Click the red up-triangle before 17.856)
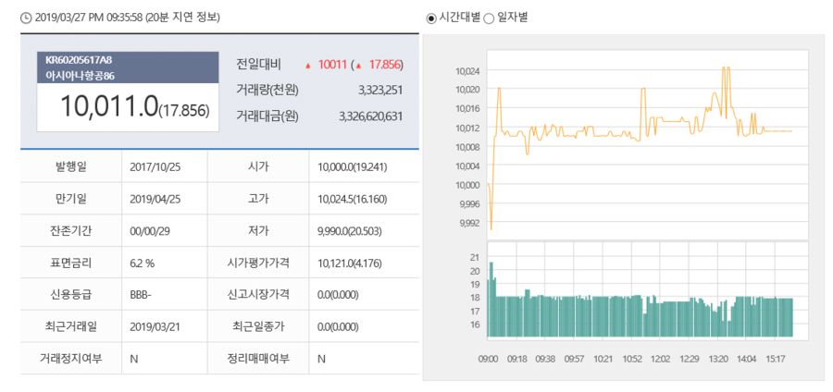The width and height of the screenshot is (833, 392). point(359,66)
